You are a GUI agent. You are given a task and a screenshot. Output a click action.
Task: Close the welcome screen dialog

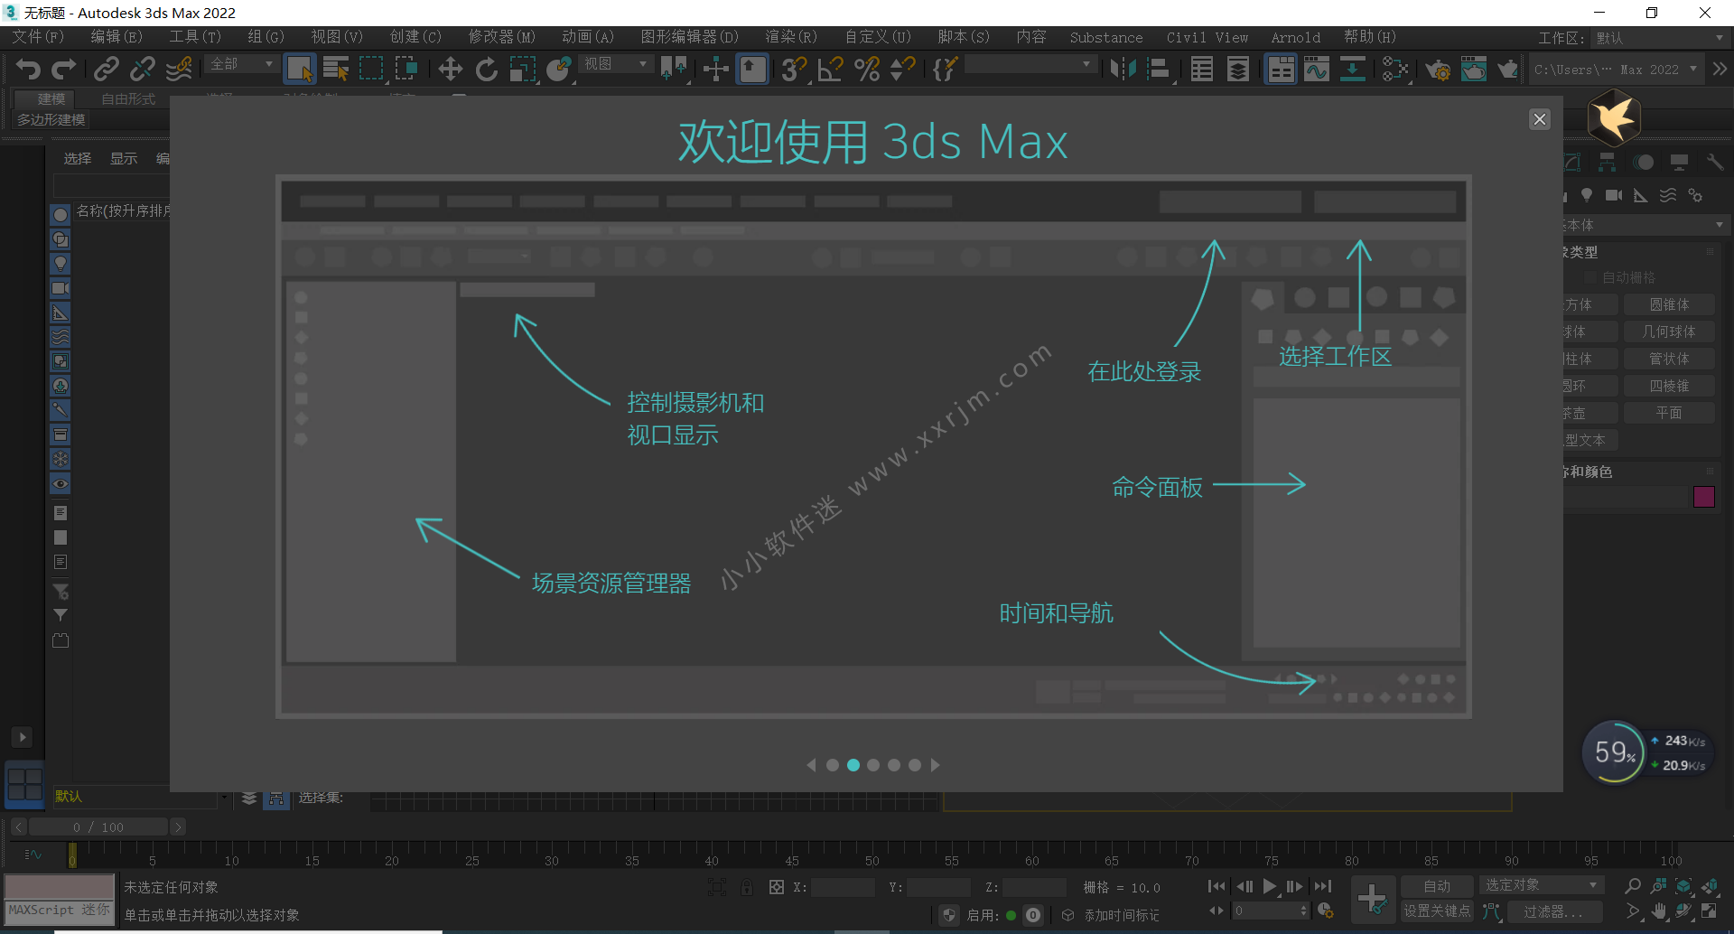coord(1540,119)
